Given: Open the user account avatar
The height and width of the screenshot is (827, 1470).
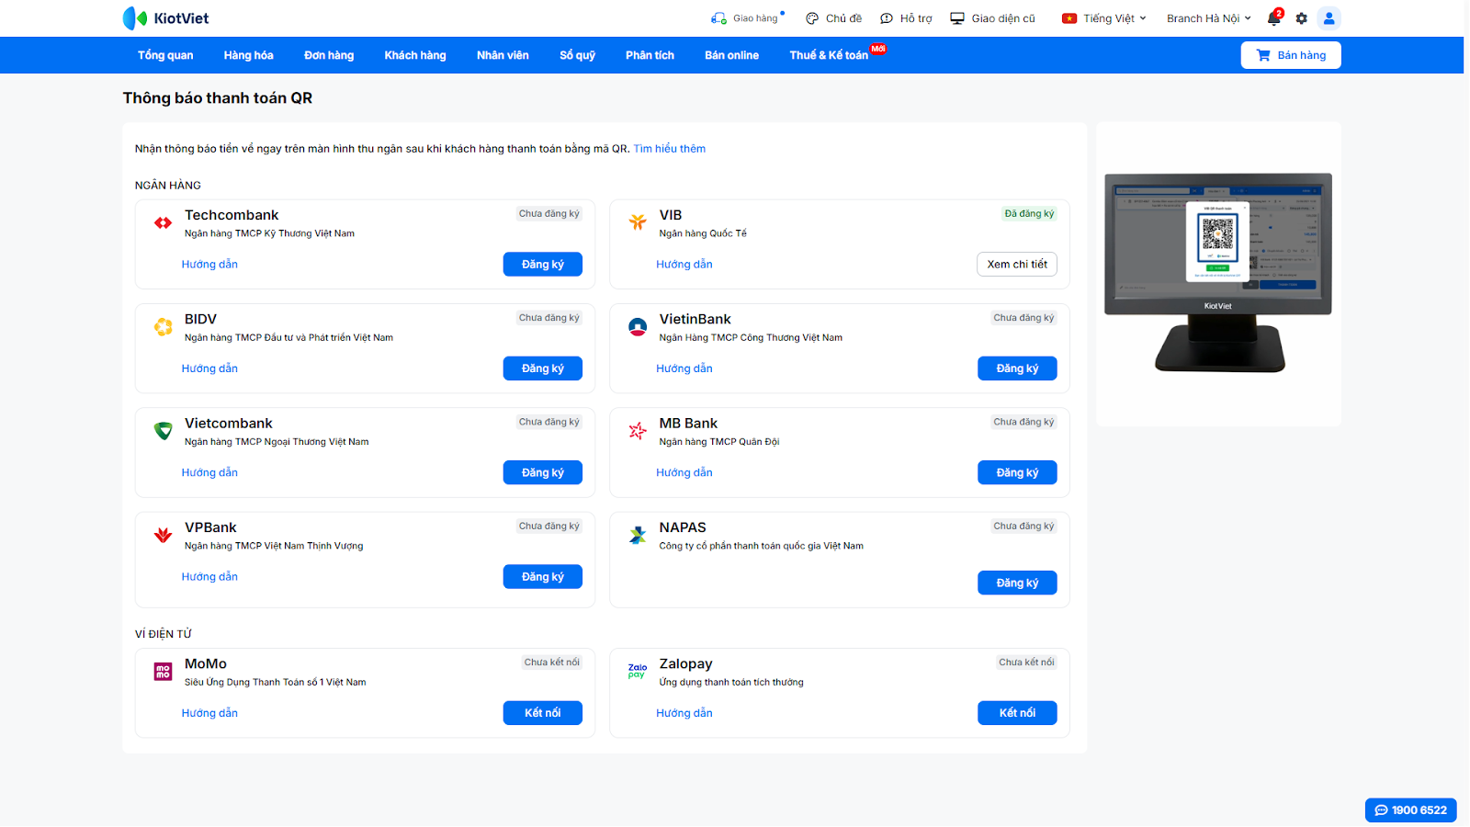Looking at the screenshot, I should click(1329, 18).
